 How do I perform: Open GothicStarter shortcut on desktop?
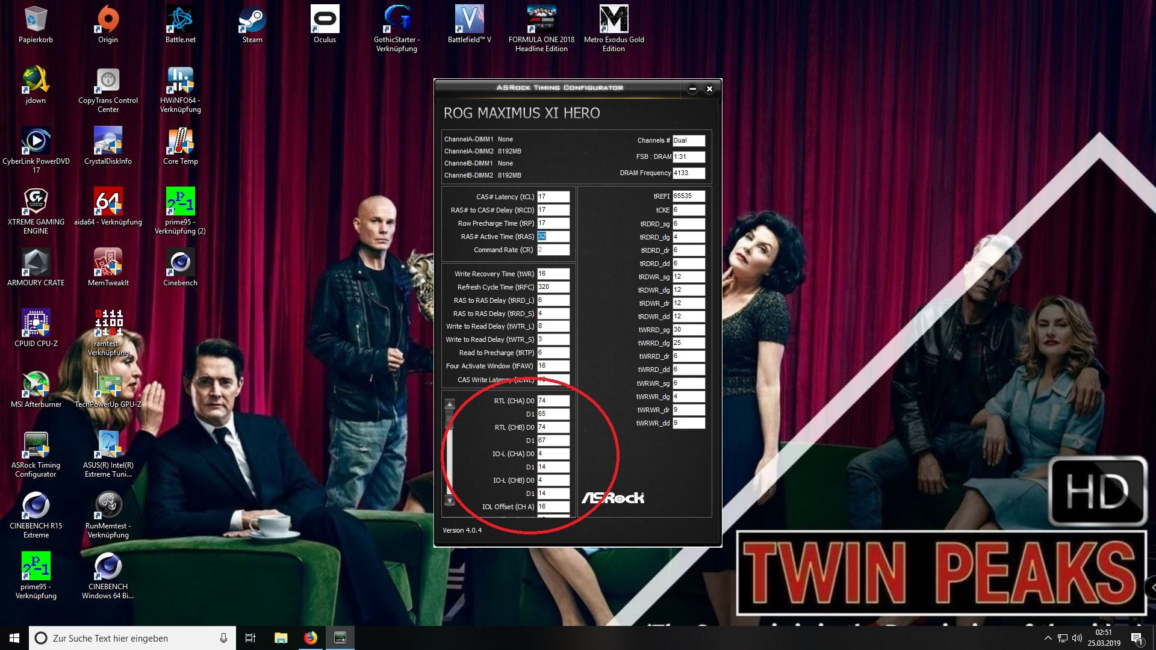(x=397, y=29)
